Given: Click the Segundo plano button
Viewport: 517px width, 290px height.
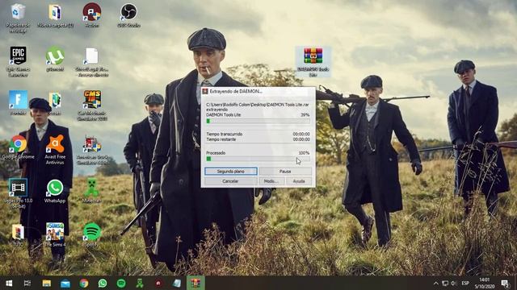Looking at the screenshot, I should point(230,172).
